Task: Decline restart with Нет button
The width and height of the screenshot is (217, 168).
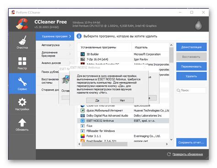Action: click(122, 100)
